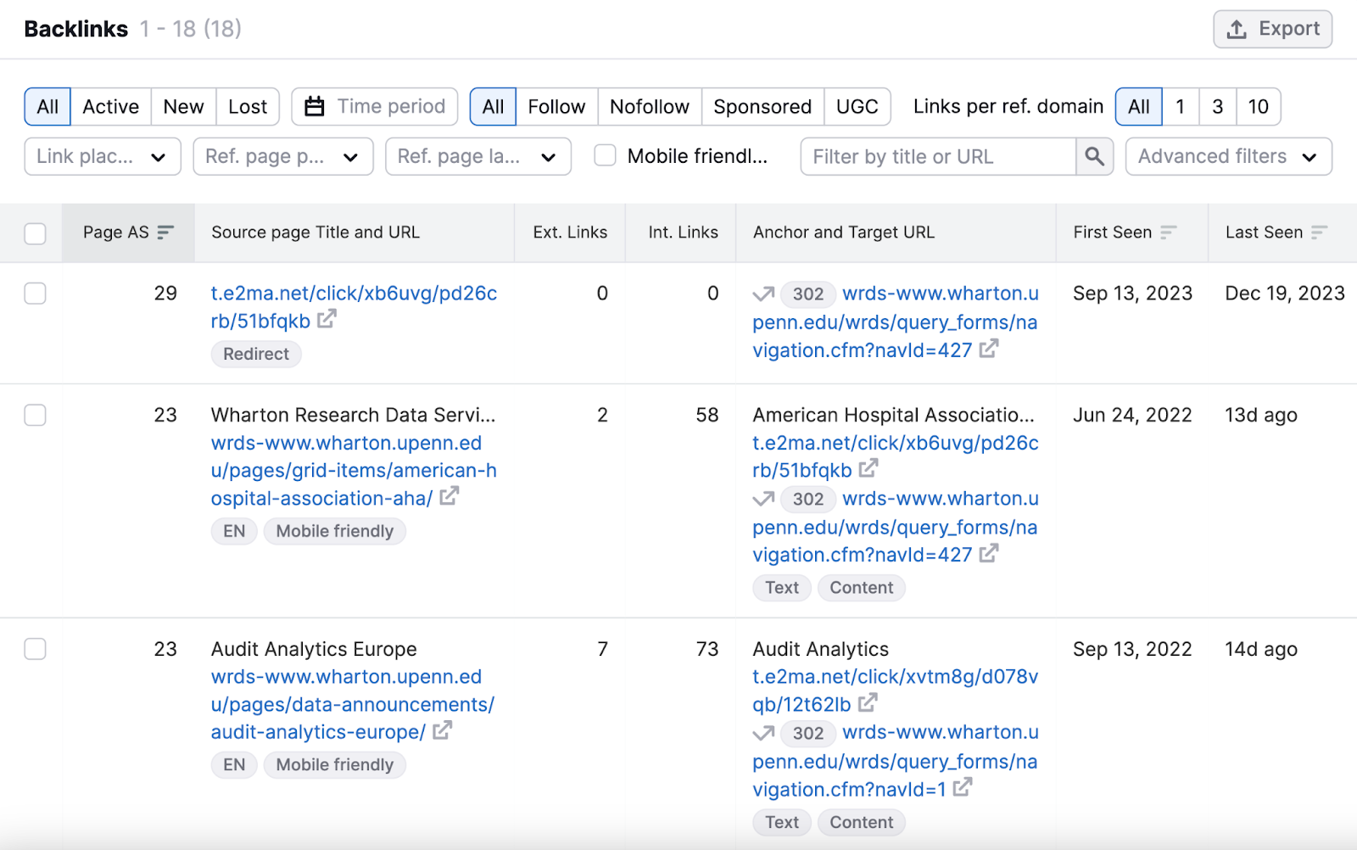1357x850 pixels.
Task: Open Audit Analytics Europe page via external link icon
Action: pyautogui.click(x=441, y=732)
